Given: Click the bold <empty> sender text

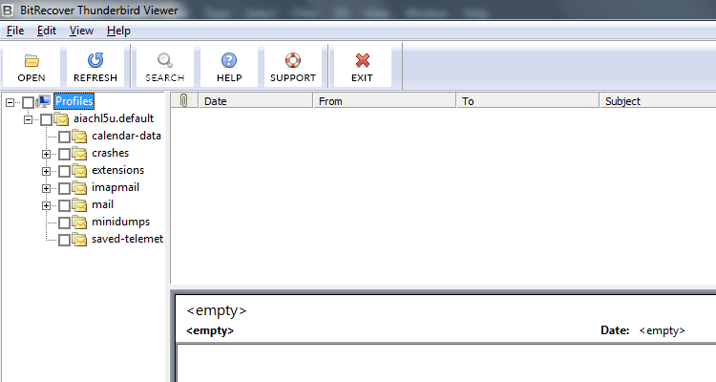Looking at the screenshot, I should pyautogui.click(x=210, y=330).
